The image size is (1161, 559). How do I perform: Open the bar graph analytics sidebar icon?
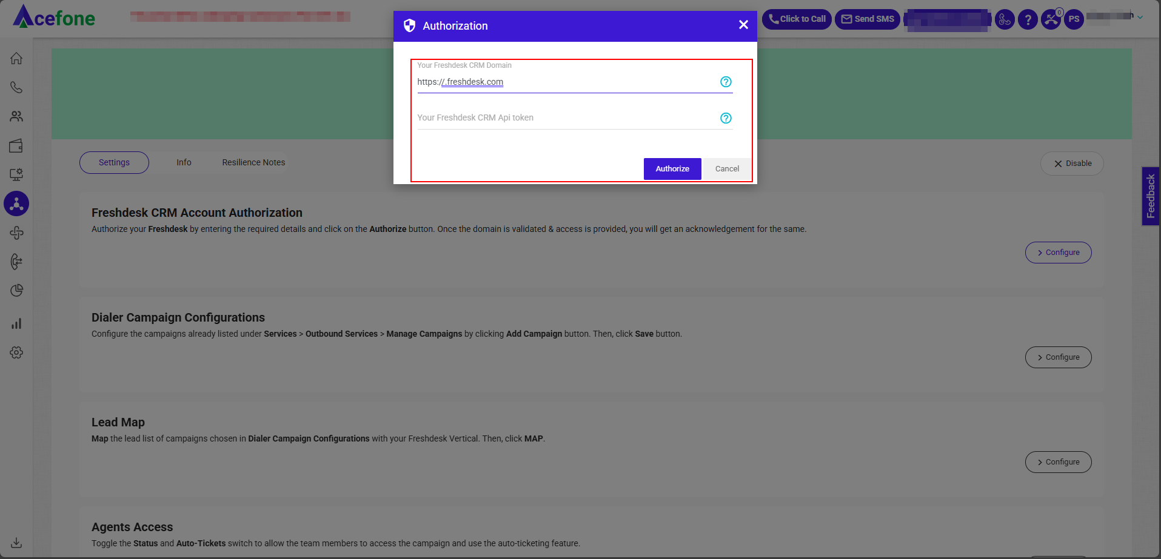click(x=16, y=323)
